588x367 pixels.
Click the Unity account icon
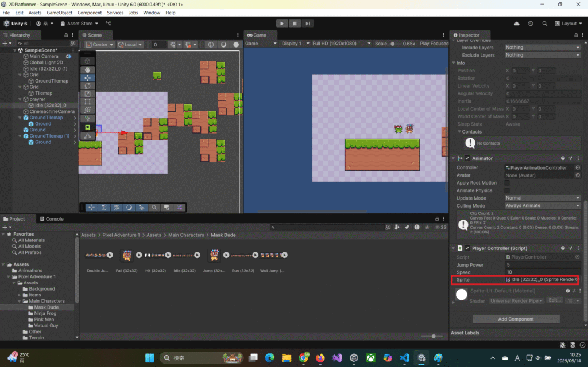(38, 23)
